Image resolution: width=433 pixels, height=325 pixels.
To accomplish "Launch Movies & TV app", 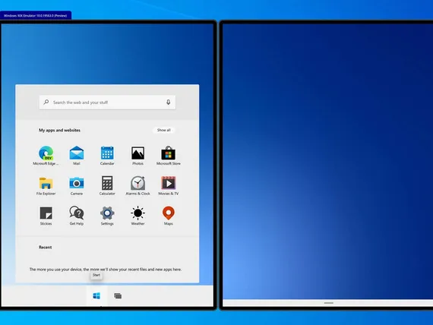I will (169, 185).
